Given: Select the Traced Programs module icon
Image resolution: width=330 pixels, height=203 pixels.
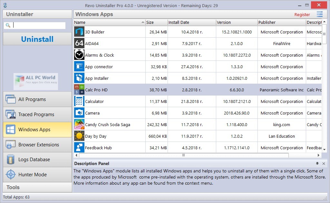Looking at the screenshot, I should [10, 115].
